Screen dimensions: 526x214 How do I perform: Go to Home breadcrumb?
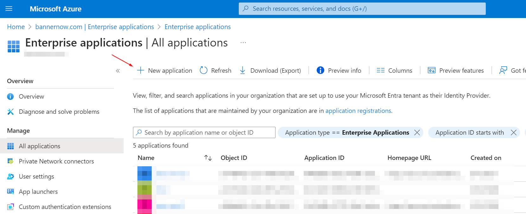(x=16, y=27)
